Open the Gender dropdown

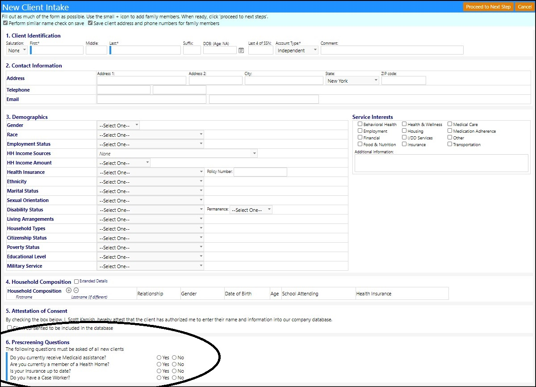[118, 126]
